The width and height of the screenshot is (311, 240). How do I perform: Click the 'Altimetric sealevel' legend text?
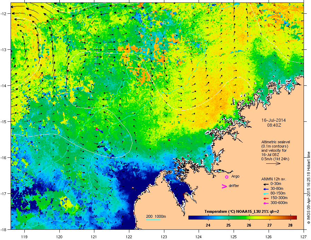[x=276, y=142]
